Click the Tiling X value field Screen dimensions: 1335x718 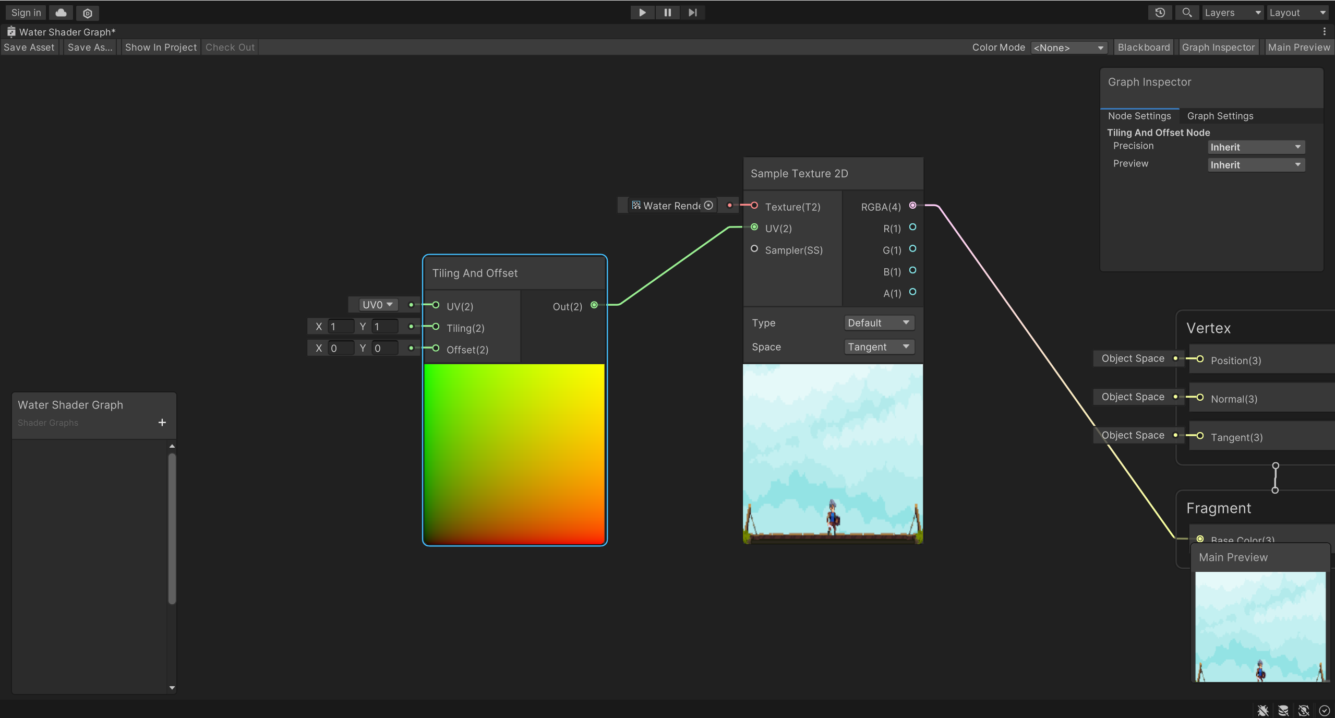(341, 327)
